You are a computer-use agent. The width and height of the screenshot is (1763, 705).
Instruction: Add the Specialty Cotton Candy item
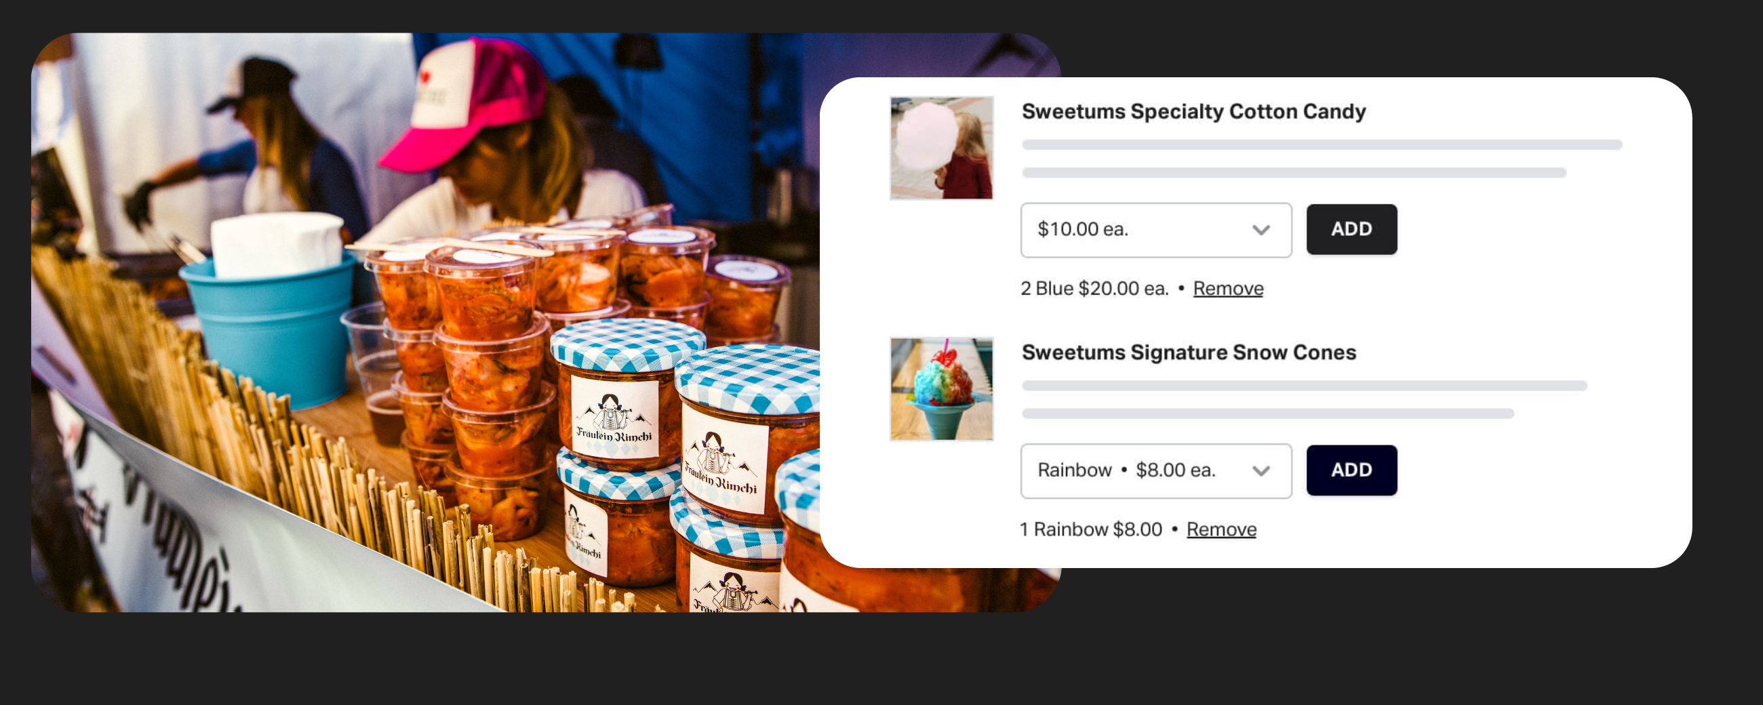[1351, 229]
